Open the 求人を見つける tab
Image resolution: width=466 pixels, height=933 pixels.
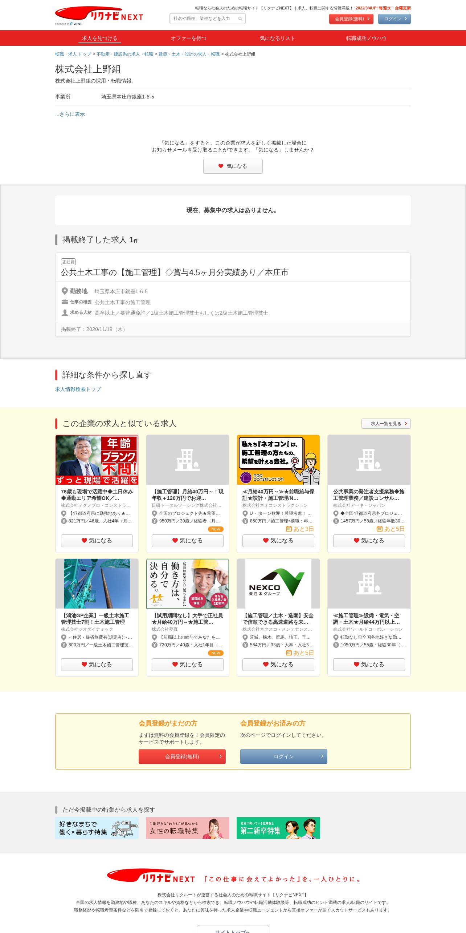99,38
